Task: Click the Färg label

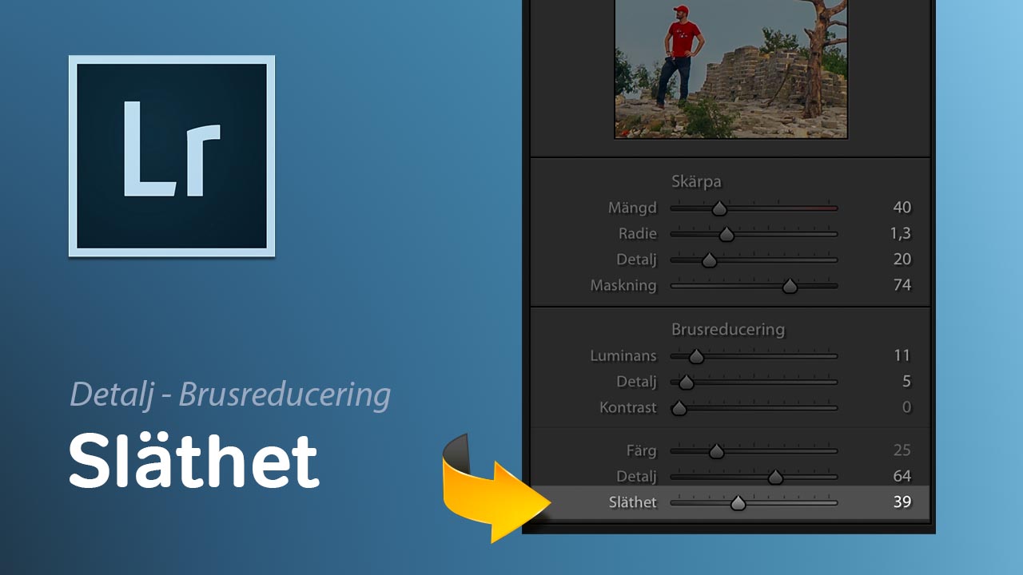Action: [x=642, y=450]
